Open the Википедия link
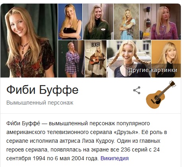Screen dimensions: 184x167 pos(114,158)
